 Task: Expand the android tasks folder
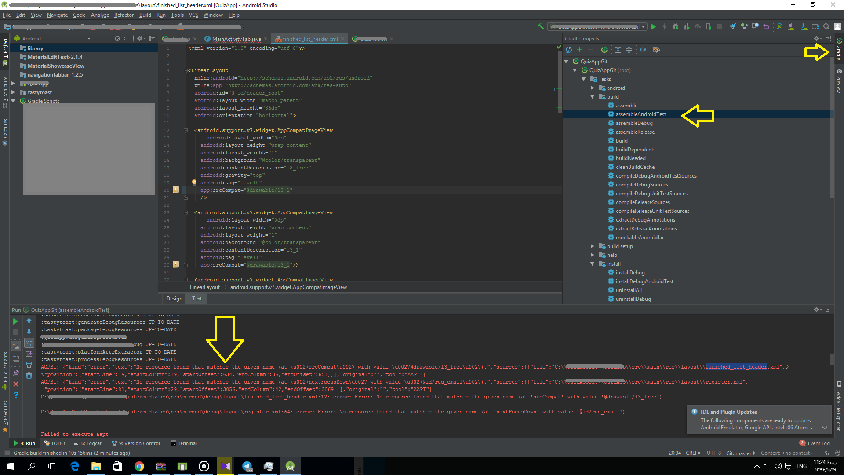(593, 88)
